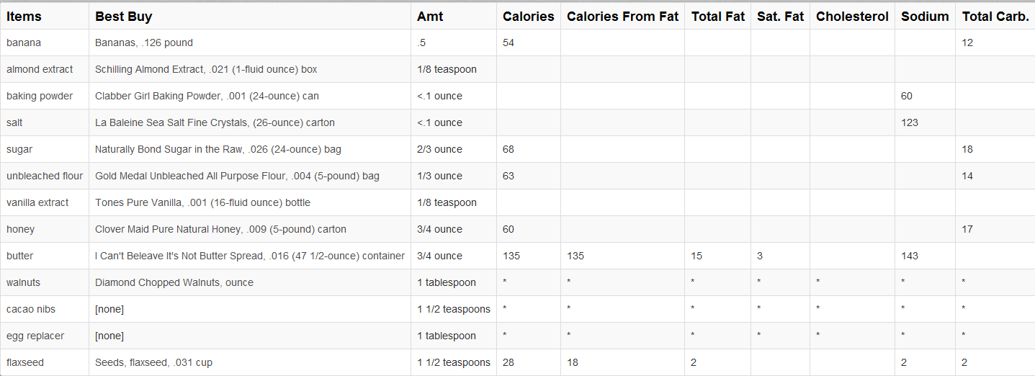
Task: Select the Calories From Fat header
Action: [x=623, y=16]
